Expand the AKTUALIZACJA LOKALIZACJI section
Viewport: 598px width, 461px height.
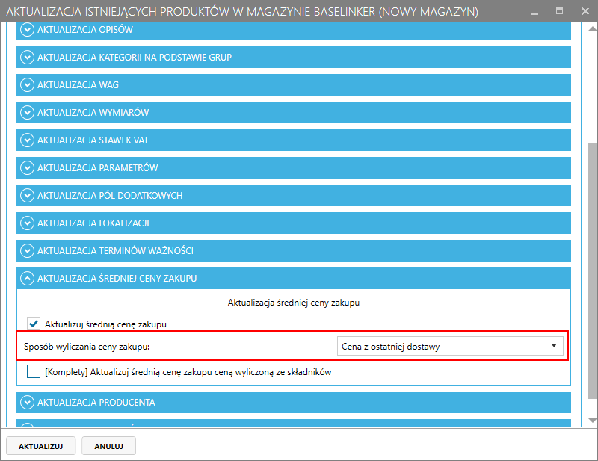[x=294, y=223]
